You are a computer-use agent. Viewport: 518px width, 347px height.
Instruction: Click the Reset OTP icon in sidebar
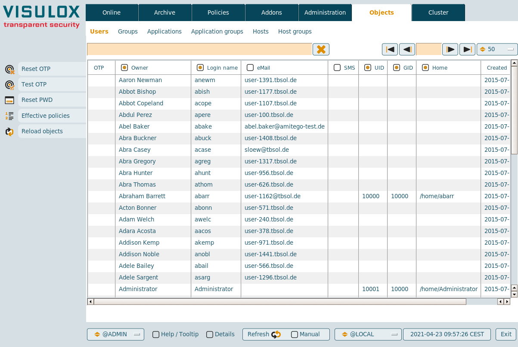[x=10, y=69]
